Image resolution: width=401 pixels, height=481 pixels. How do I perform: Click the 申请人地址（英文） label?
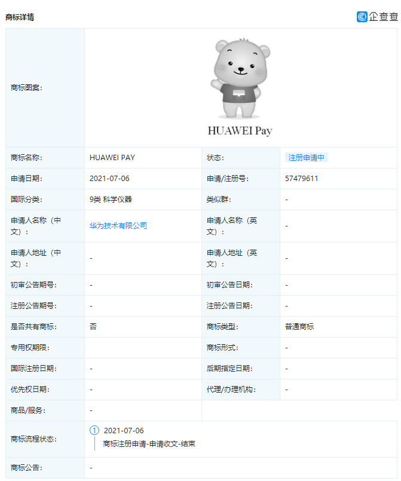tap(232, 258)
